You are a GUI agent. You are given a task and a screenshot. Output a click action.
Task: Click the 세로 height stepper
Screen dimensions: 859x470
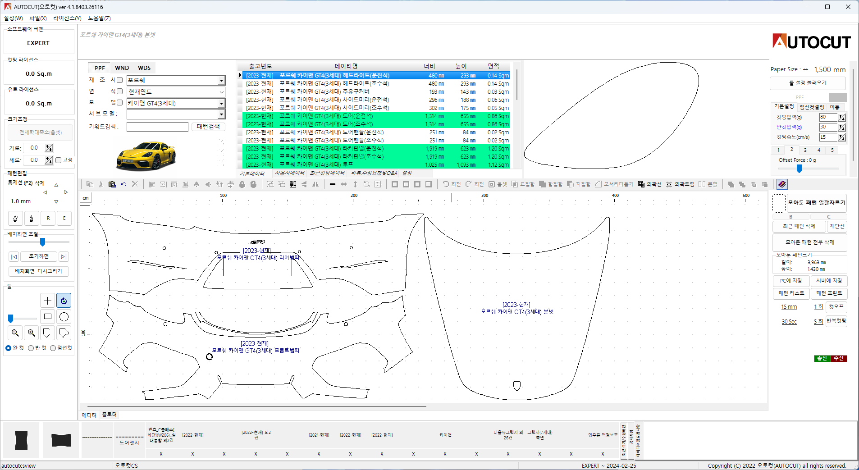click(x=49, y=160)
